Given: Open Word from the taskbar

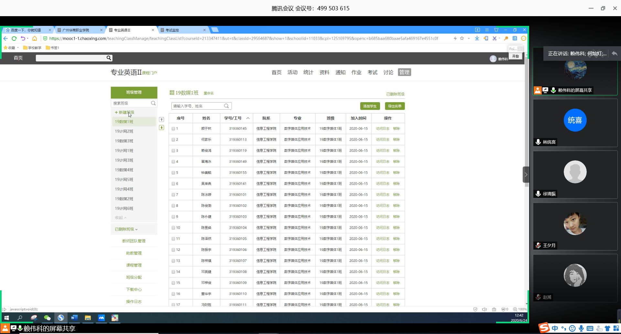Looking at the screenshot, I should (74, 318).
